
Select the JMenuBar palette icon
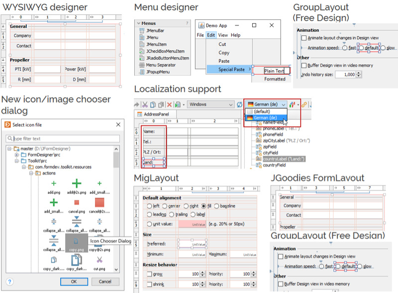point(142,30)
